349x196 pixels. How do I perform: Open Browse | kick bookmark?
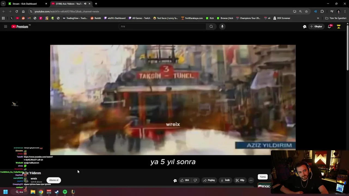click(225, 18)
